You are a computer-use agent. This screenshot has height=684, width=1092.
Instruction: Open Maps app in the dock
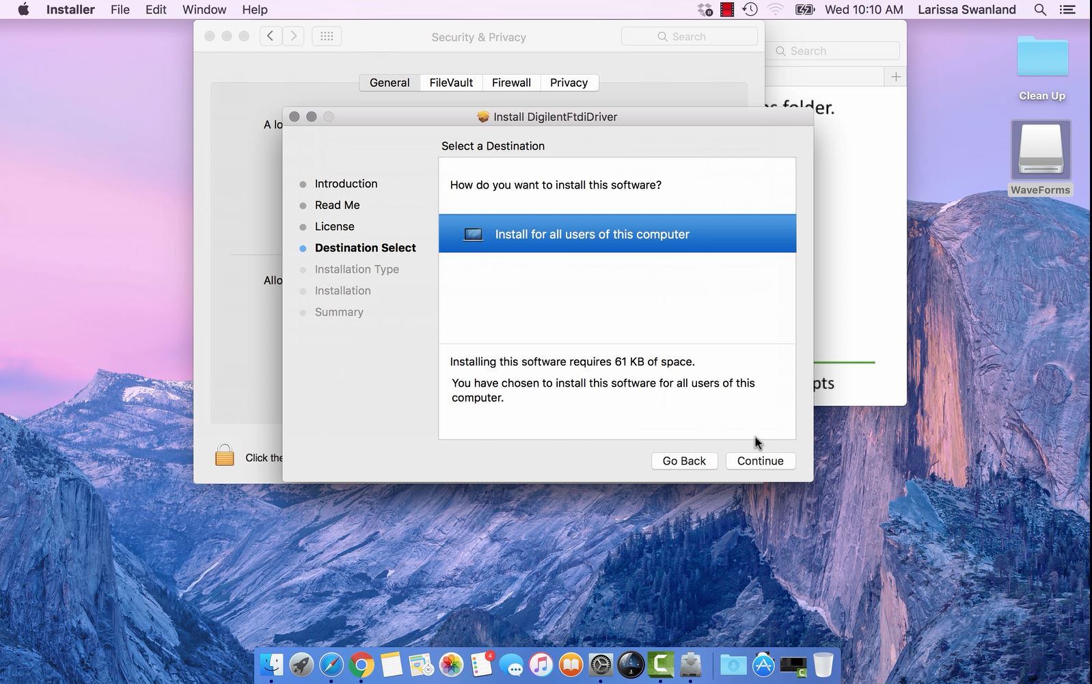click(421, 664)
